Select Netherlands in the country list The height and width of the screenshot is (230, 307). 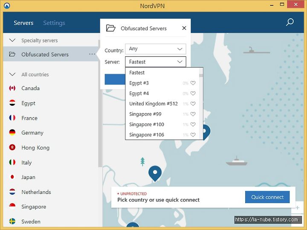click(51, 192)
